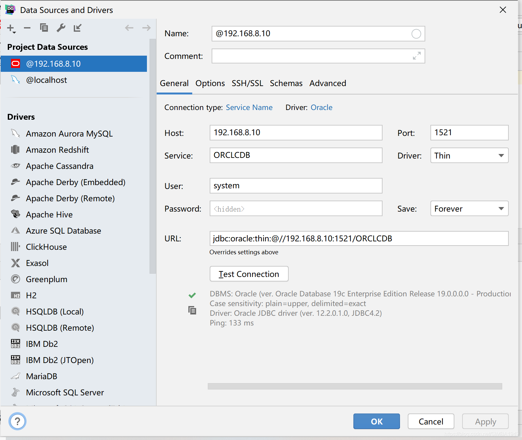
Task: Choose MariaDB driver
Action: (74, 376)
